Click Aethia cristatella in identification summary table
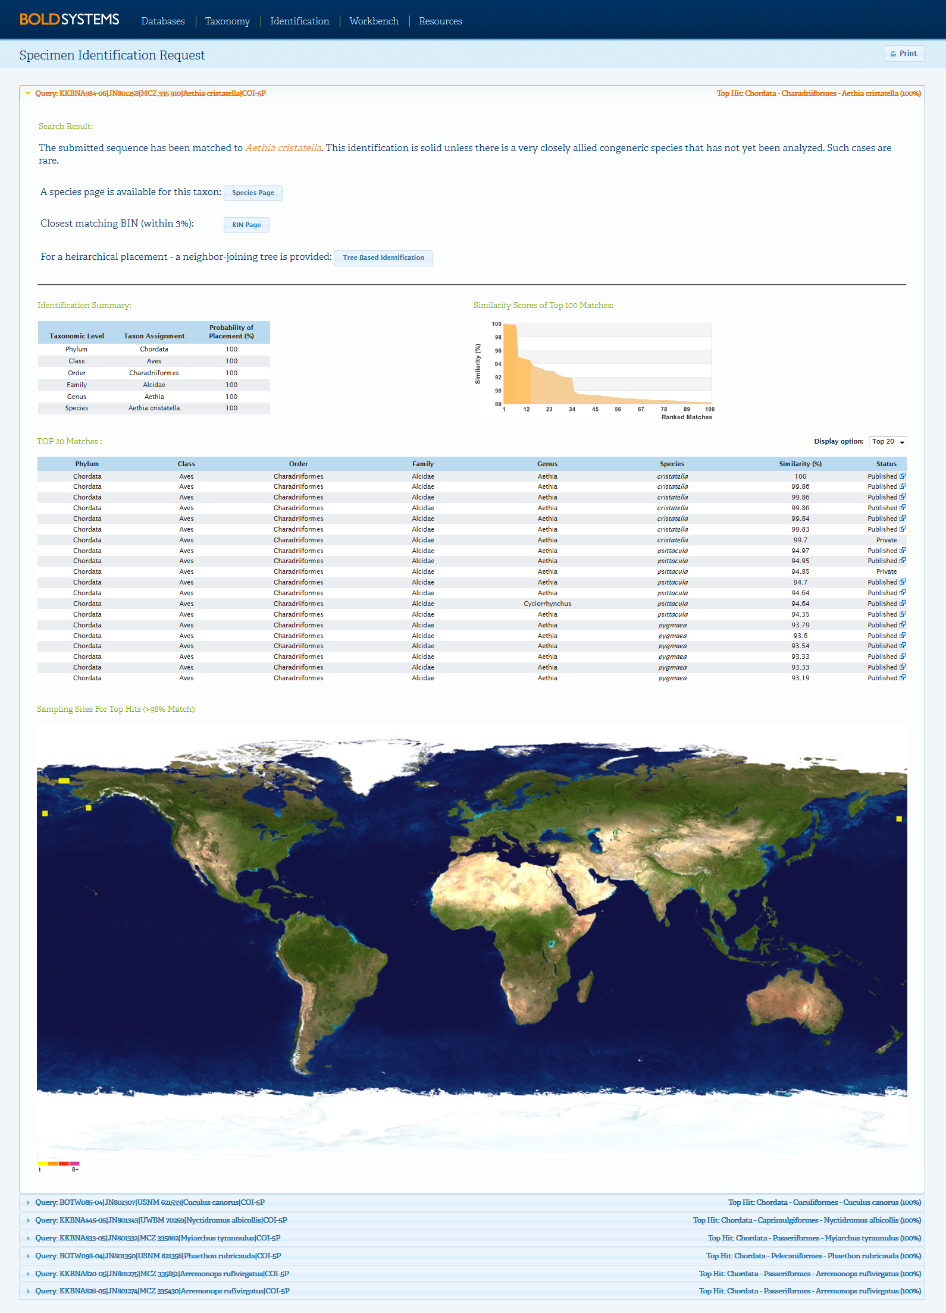This screenshot has height=1313, width=946. (x=154, y=408)
